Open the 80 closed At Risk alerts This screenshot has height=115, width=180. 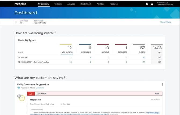click(x=144, y=57)
